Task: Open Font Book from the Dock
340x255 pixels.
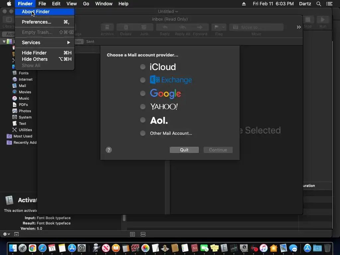Action: coord(224,248)
